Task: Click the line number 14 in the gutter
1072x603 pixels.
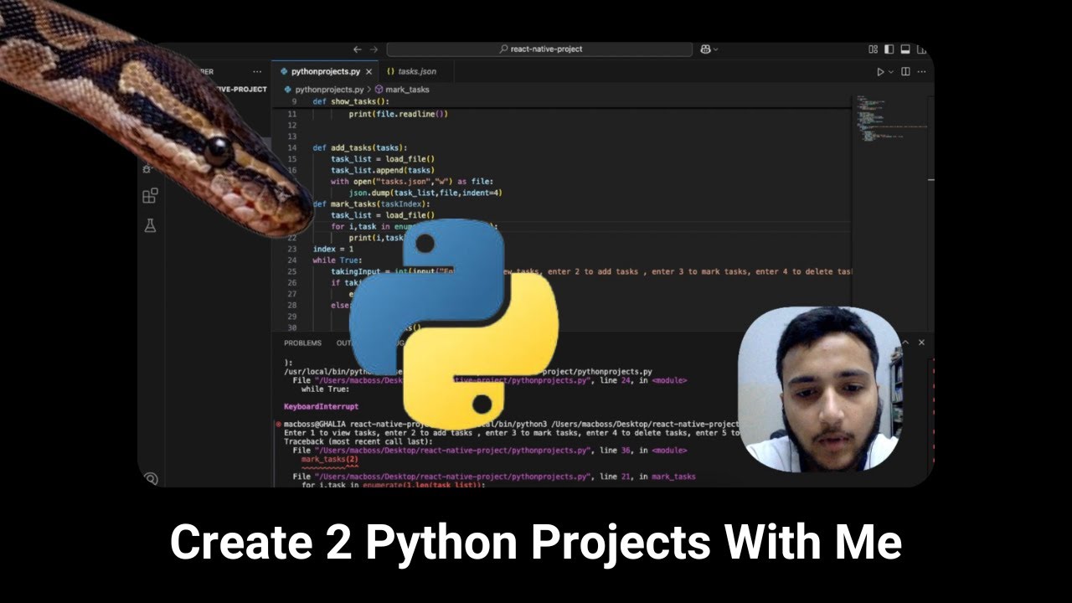Action: coord(291,147)
